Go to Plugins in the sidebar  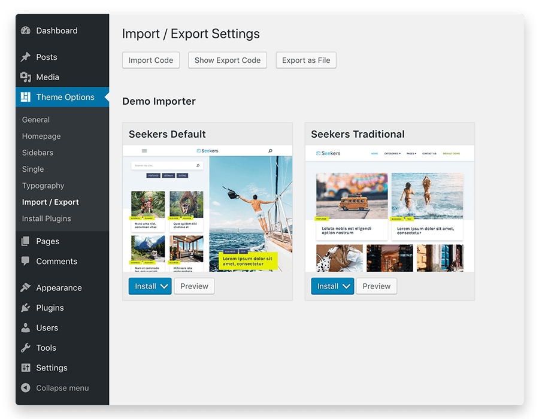coord(62,308)
